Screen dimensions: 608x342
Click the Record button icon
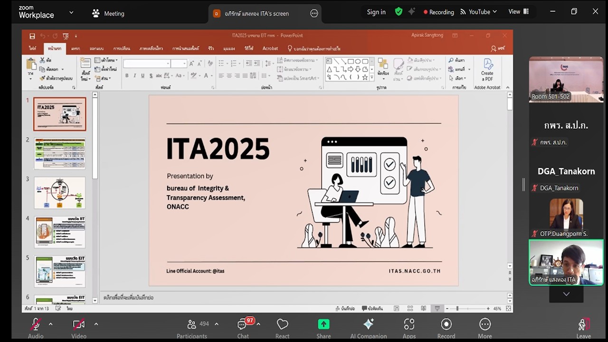(x=446, y=324)
